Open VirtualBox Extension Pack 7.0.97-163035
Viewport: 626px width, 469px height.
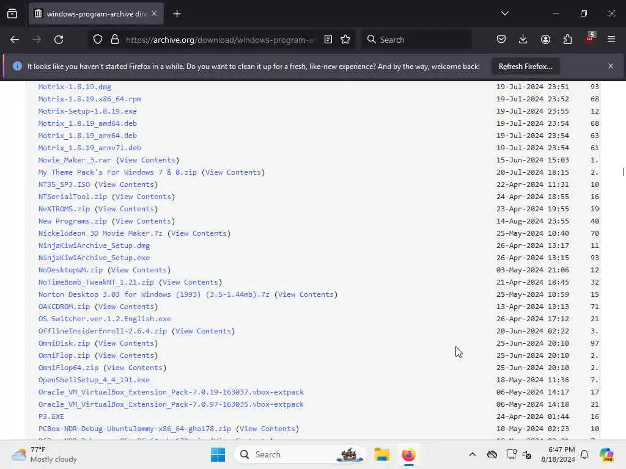coord(171,404)
